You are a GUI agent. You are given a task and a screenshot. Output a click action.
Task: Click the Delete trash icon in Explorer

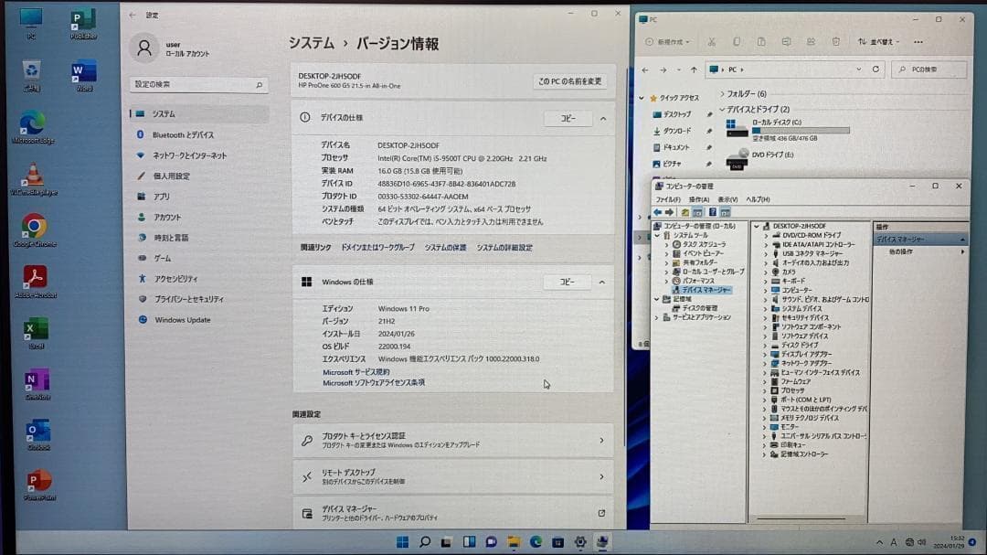click(835, 41)
